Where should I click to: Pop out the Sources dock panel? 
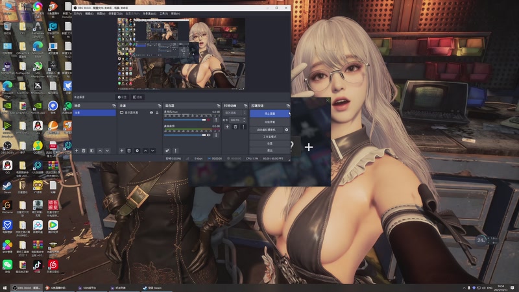coord(159,106)
